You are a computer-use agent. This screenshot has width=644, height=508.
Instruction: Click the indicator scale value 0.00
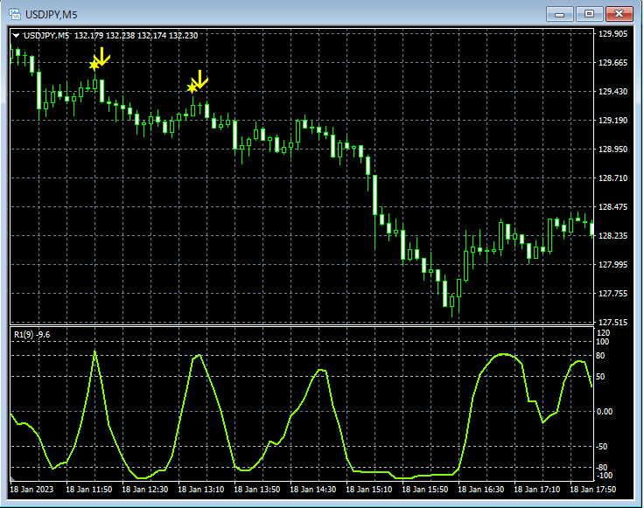(604, 412)
